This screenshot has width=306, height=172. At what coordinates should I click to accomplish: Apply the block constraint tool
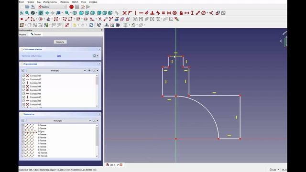pos(175,13)
